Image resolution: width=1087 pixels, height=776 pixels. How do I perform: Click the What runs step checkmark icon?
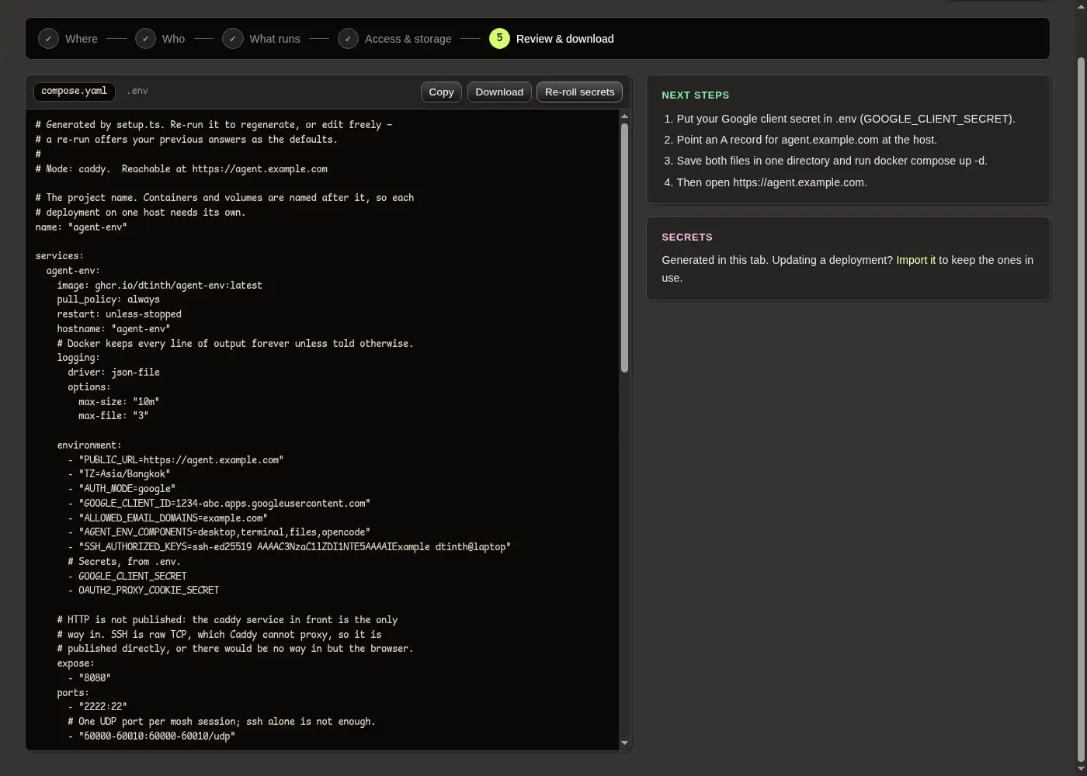coord(233,39)
